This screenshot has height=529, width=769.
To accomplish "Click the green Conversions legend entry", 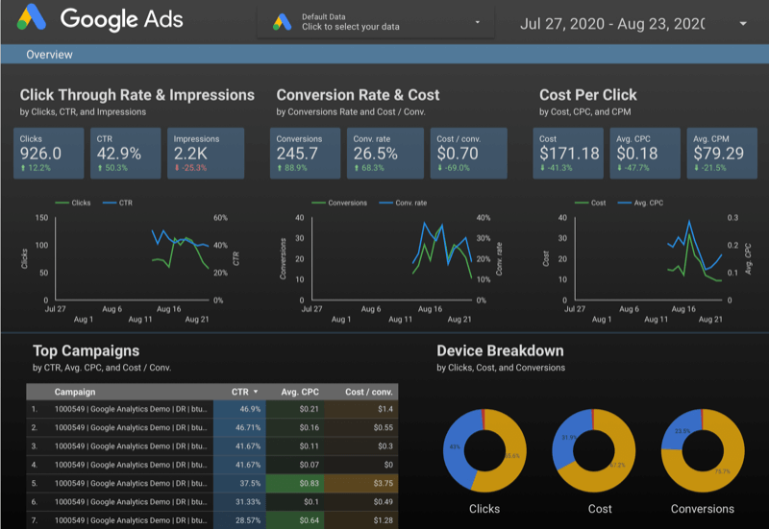I will (339, 203).
